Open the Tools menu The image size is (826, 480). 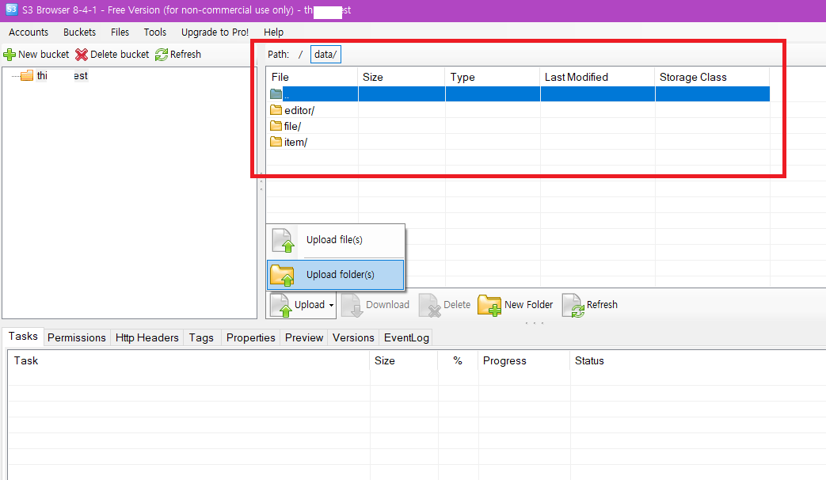[155, 32]
